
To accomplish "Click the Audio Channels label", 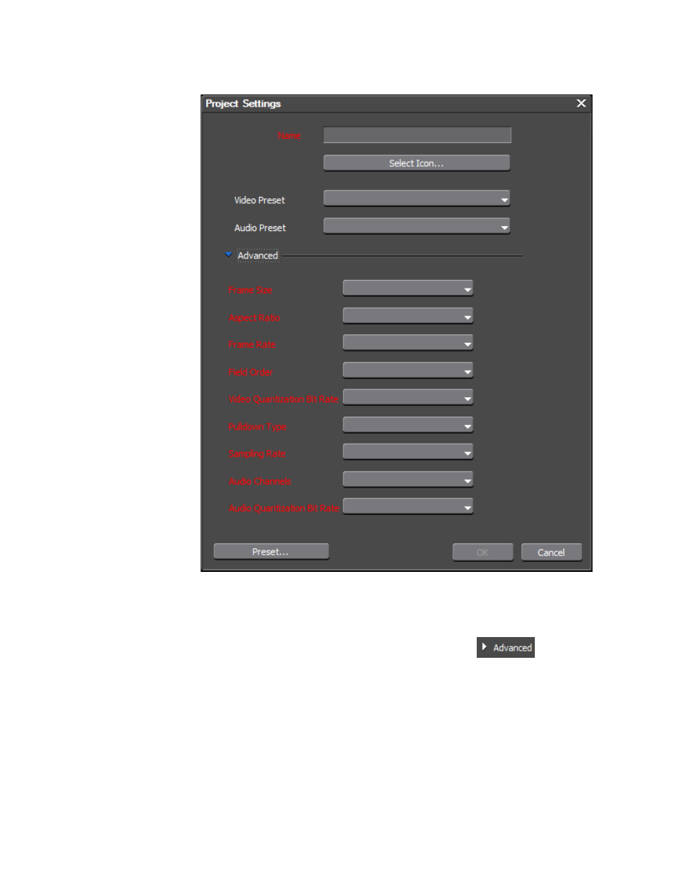I will click(x=260, y=481).
